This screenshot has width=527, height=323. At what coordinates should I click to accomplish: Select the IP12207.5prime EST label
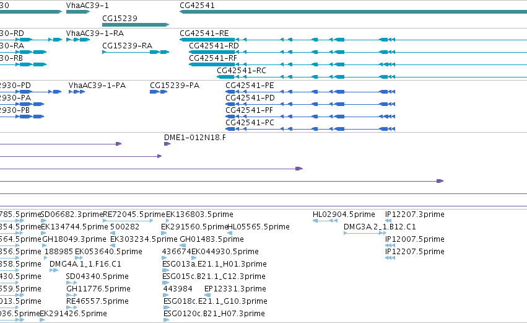[x=415, y=252]
